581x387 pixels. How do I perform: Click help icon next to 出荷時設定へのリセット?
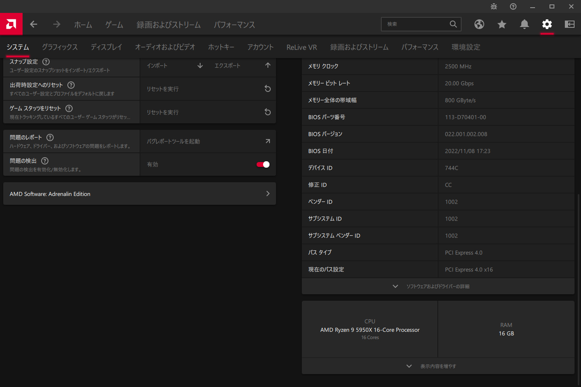click(x=71, y=85)
